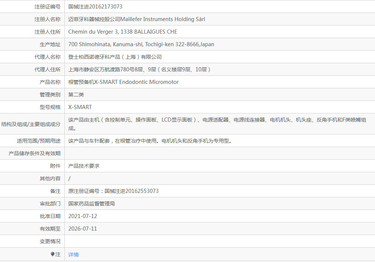Click the 管理类别 label
Viewport: 375px width, 262px height.
tap(50, 95)
